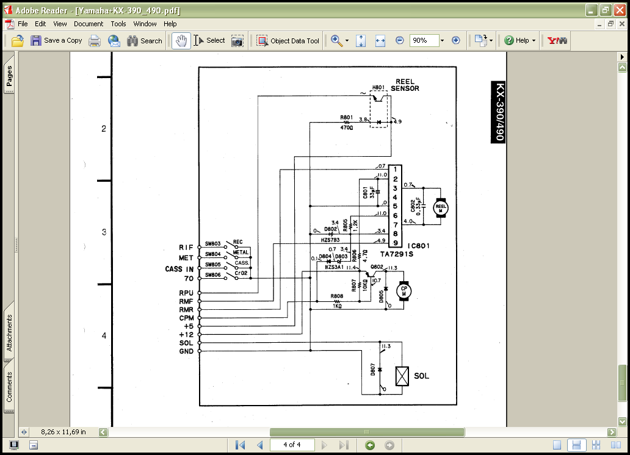This screenshot has width=630, height=455.
Task: Open the Edit menu
Action: pos(40,24)
